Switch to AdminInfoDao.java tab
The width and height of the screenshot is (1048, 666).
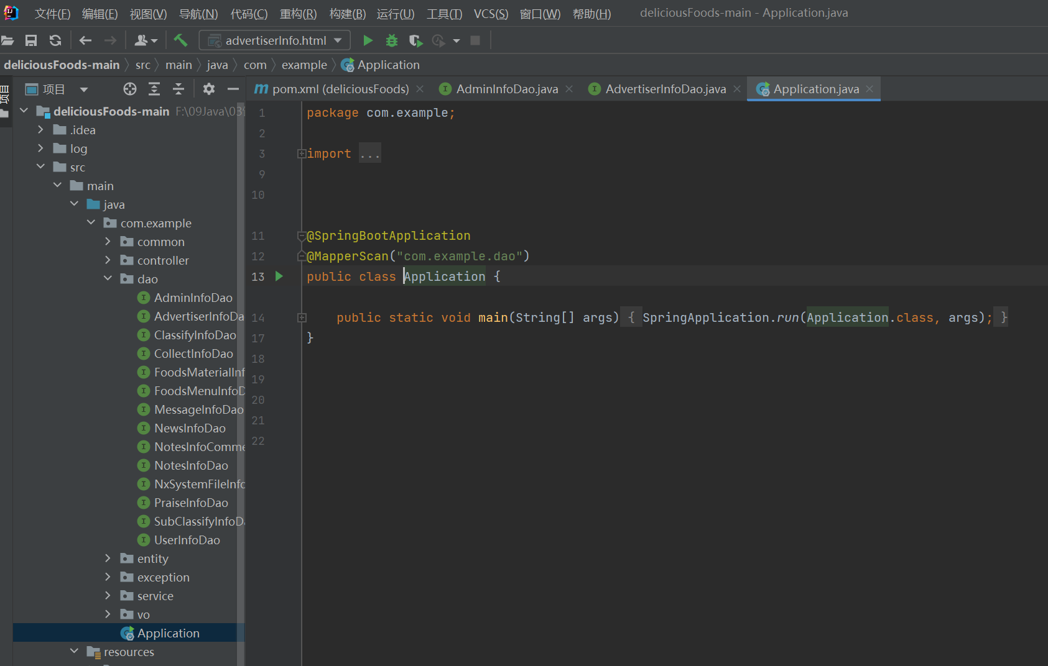click(x=506, y=89)
